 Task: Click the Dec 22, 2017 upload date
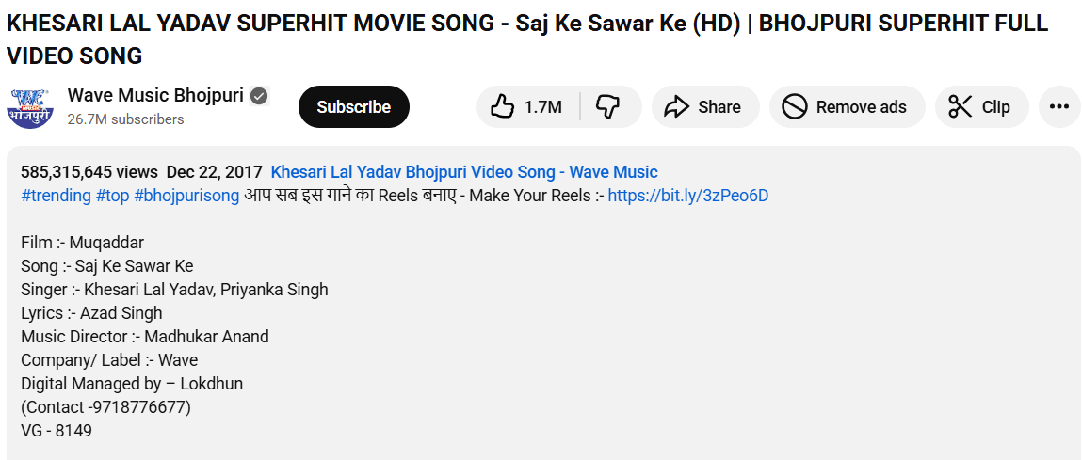point(214,172)
